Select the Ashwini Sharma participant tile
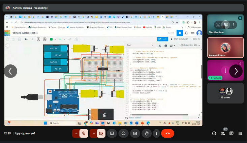The image size is (247, 143). point(225,48)
